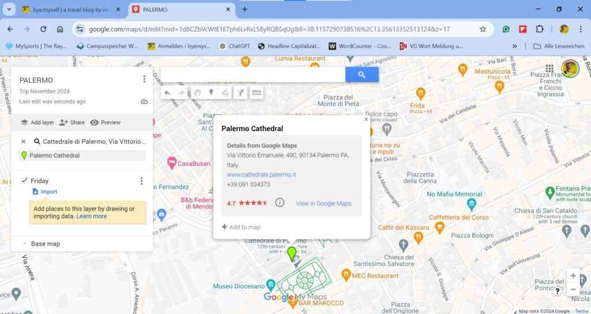Click the green Palermo Cathedral marker
Image resolution: width=591 pixels, height=314 pixels.
(x=291, y=254)
